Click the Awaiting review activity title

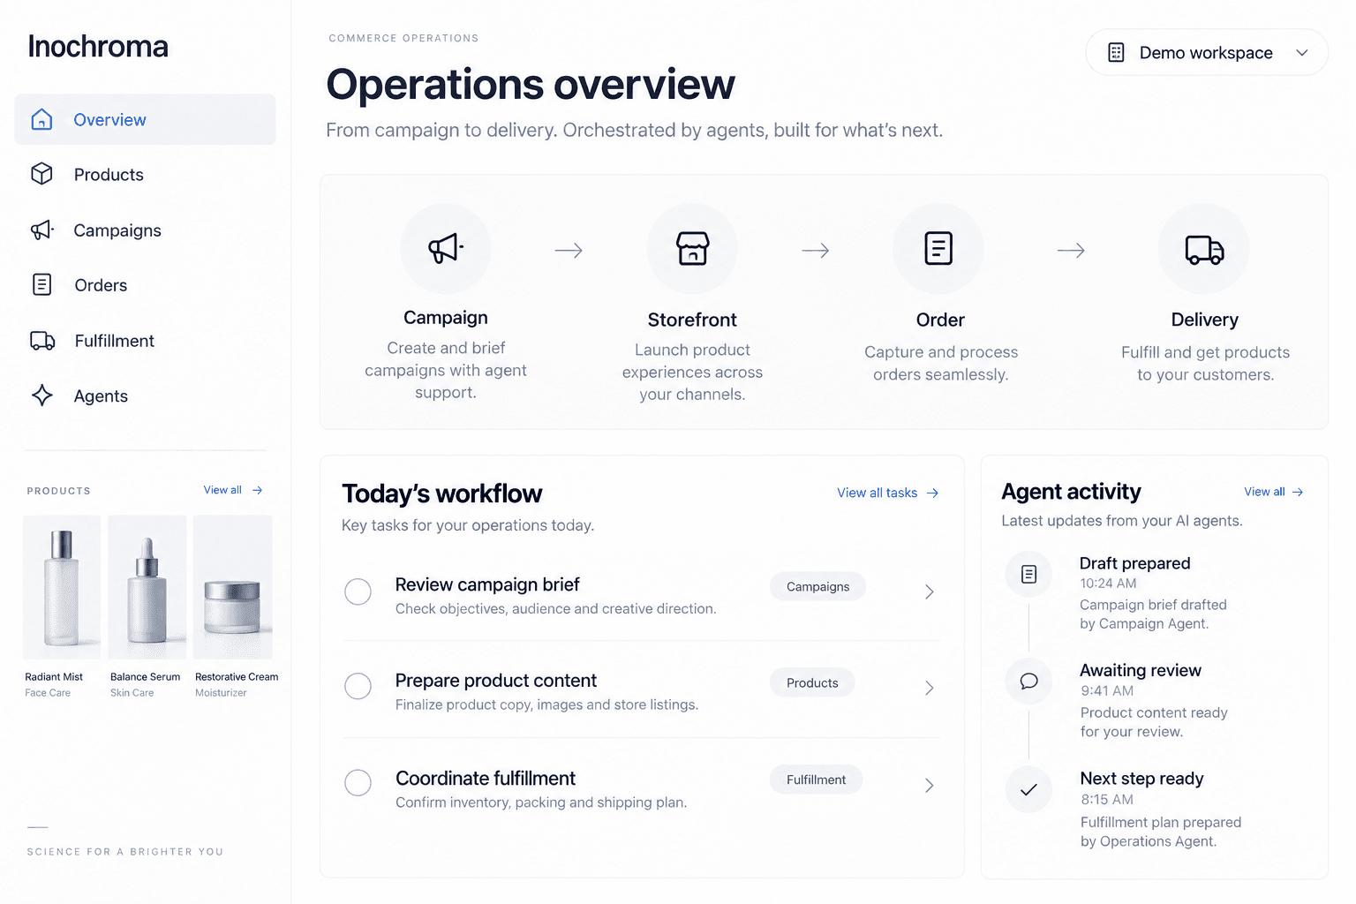[1140, 670]
